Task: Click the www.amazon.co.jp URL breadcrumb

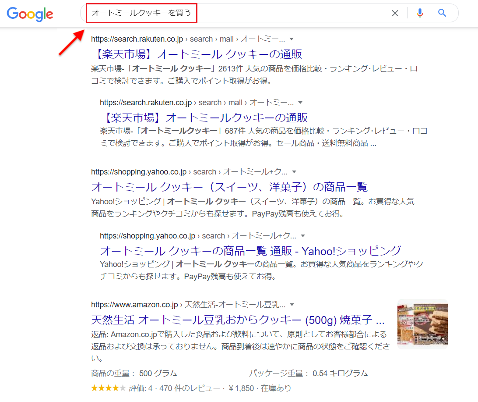Action: click(x=188, y=305)
